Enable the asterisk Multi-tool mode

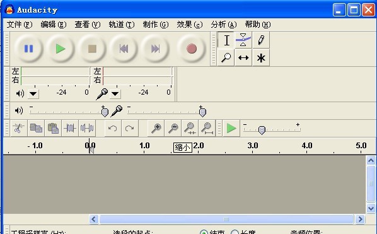coord(261,58)
